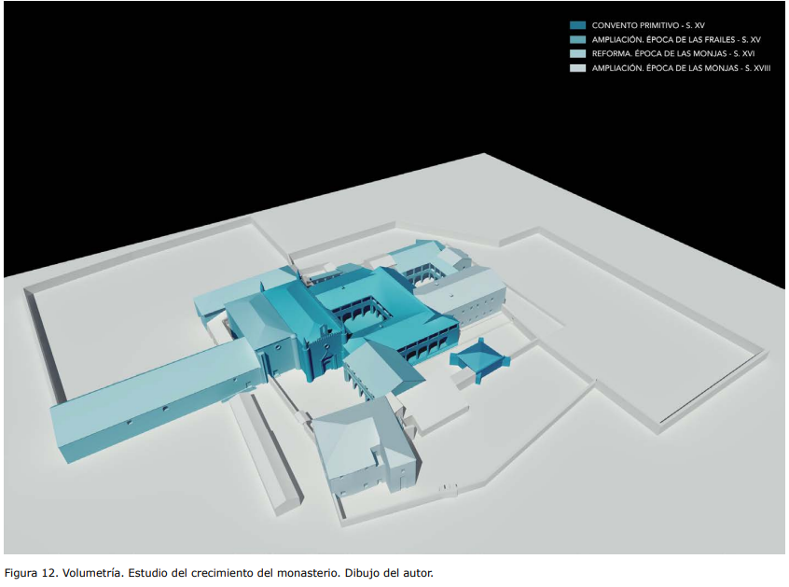Select the 'AMPLIACIÓN. ÉPOCA DE LAS MONJAS - S. XVIII' text

681,68
